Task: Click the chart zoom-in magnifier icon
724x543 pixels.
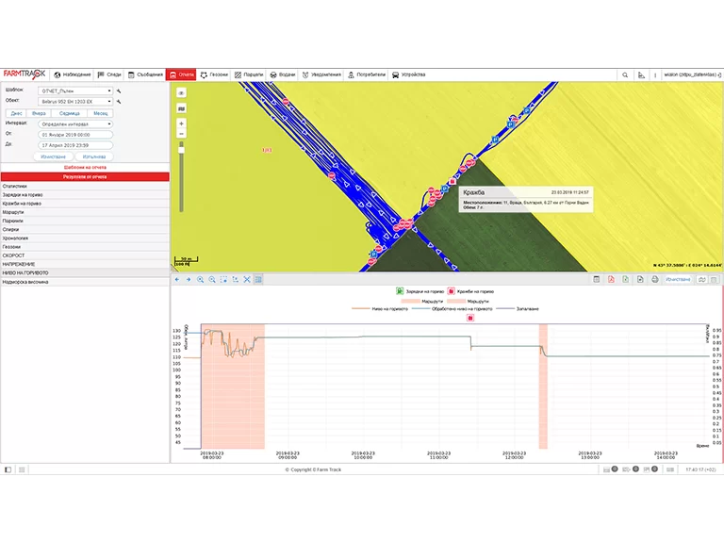Action: coord(201,279)
